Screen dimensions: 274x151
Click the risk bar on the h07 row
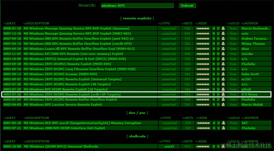pyautogui.click(x=203, y=123)
